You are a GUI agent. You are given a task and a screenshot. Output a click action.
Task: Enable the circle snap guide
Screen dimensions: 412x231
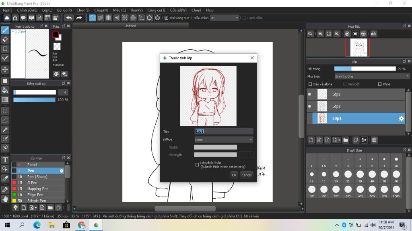[133, 18]
